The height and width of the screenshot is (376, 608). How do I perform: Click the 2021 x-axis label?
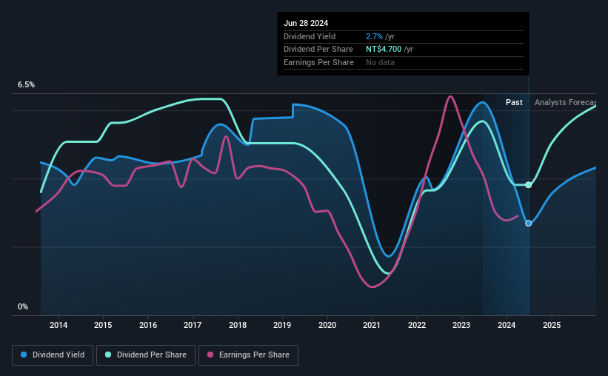[372, 325]
